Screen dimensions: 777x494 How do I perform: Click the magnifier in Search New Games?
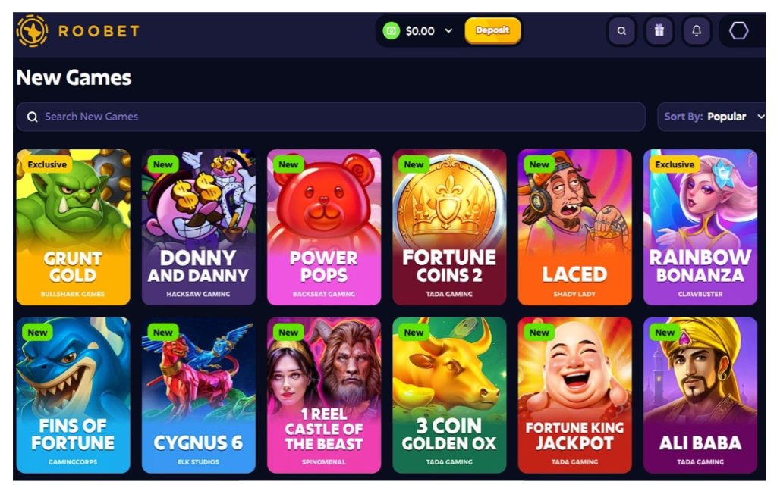pyautogui.click(x=32, y=117)
